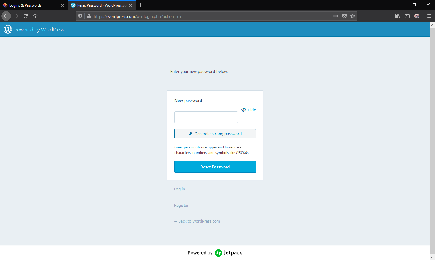Open the Library icon in toolbar
The image size is (435, 260).
click(398, 16)
